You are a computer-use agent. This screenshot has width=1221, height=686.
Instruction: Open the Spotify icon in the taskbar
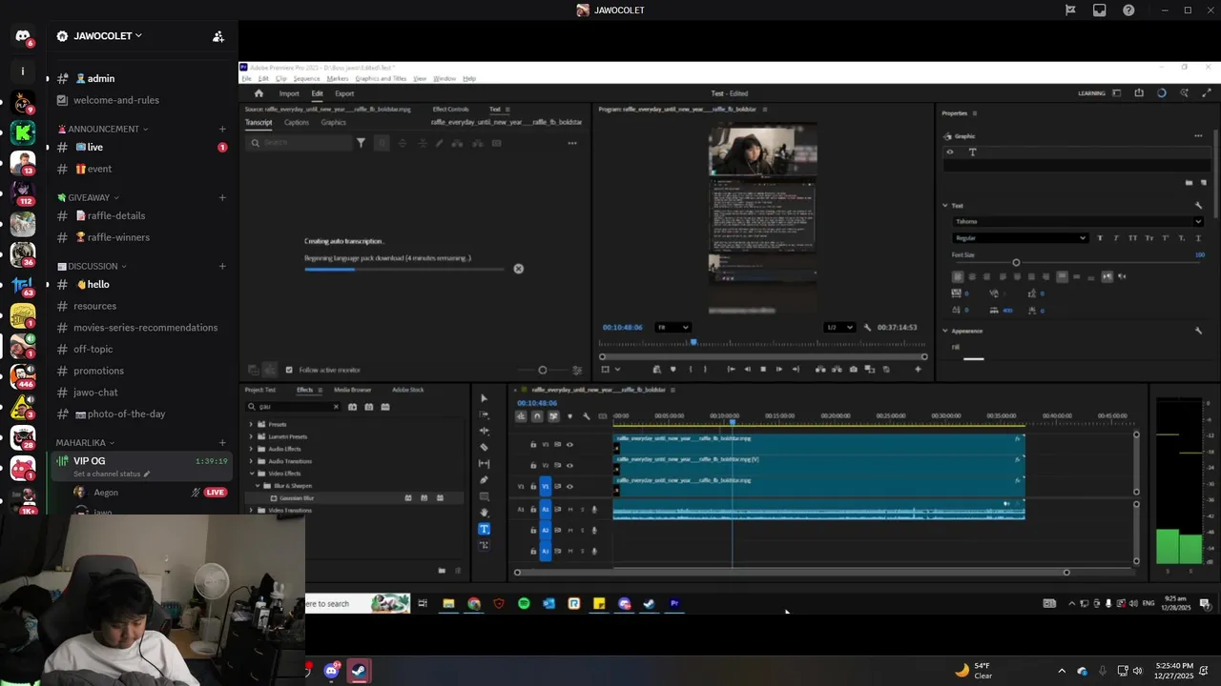pyautogui.click(x=524, y=603)
